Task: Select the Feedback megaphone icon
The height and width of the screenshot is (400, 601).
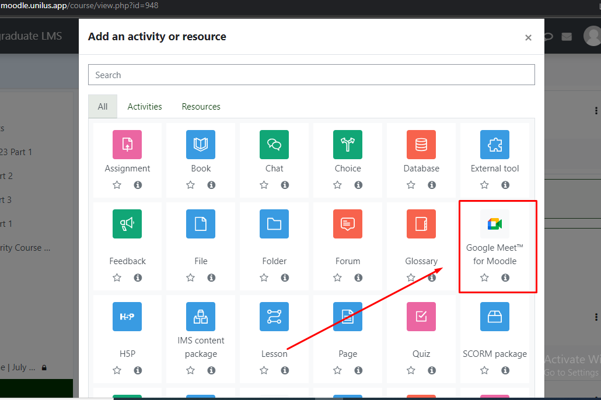Action: pyautogui.click(x=127, y=224)
